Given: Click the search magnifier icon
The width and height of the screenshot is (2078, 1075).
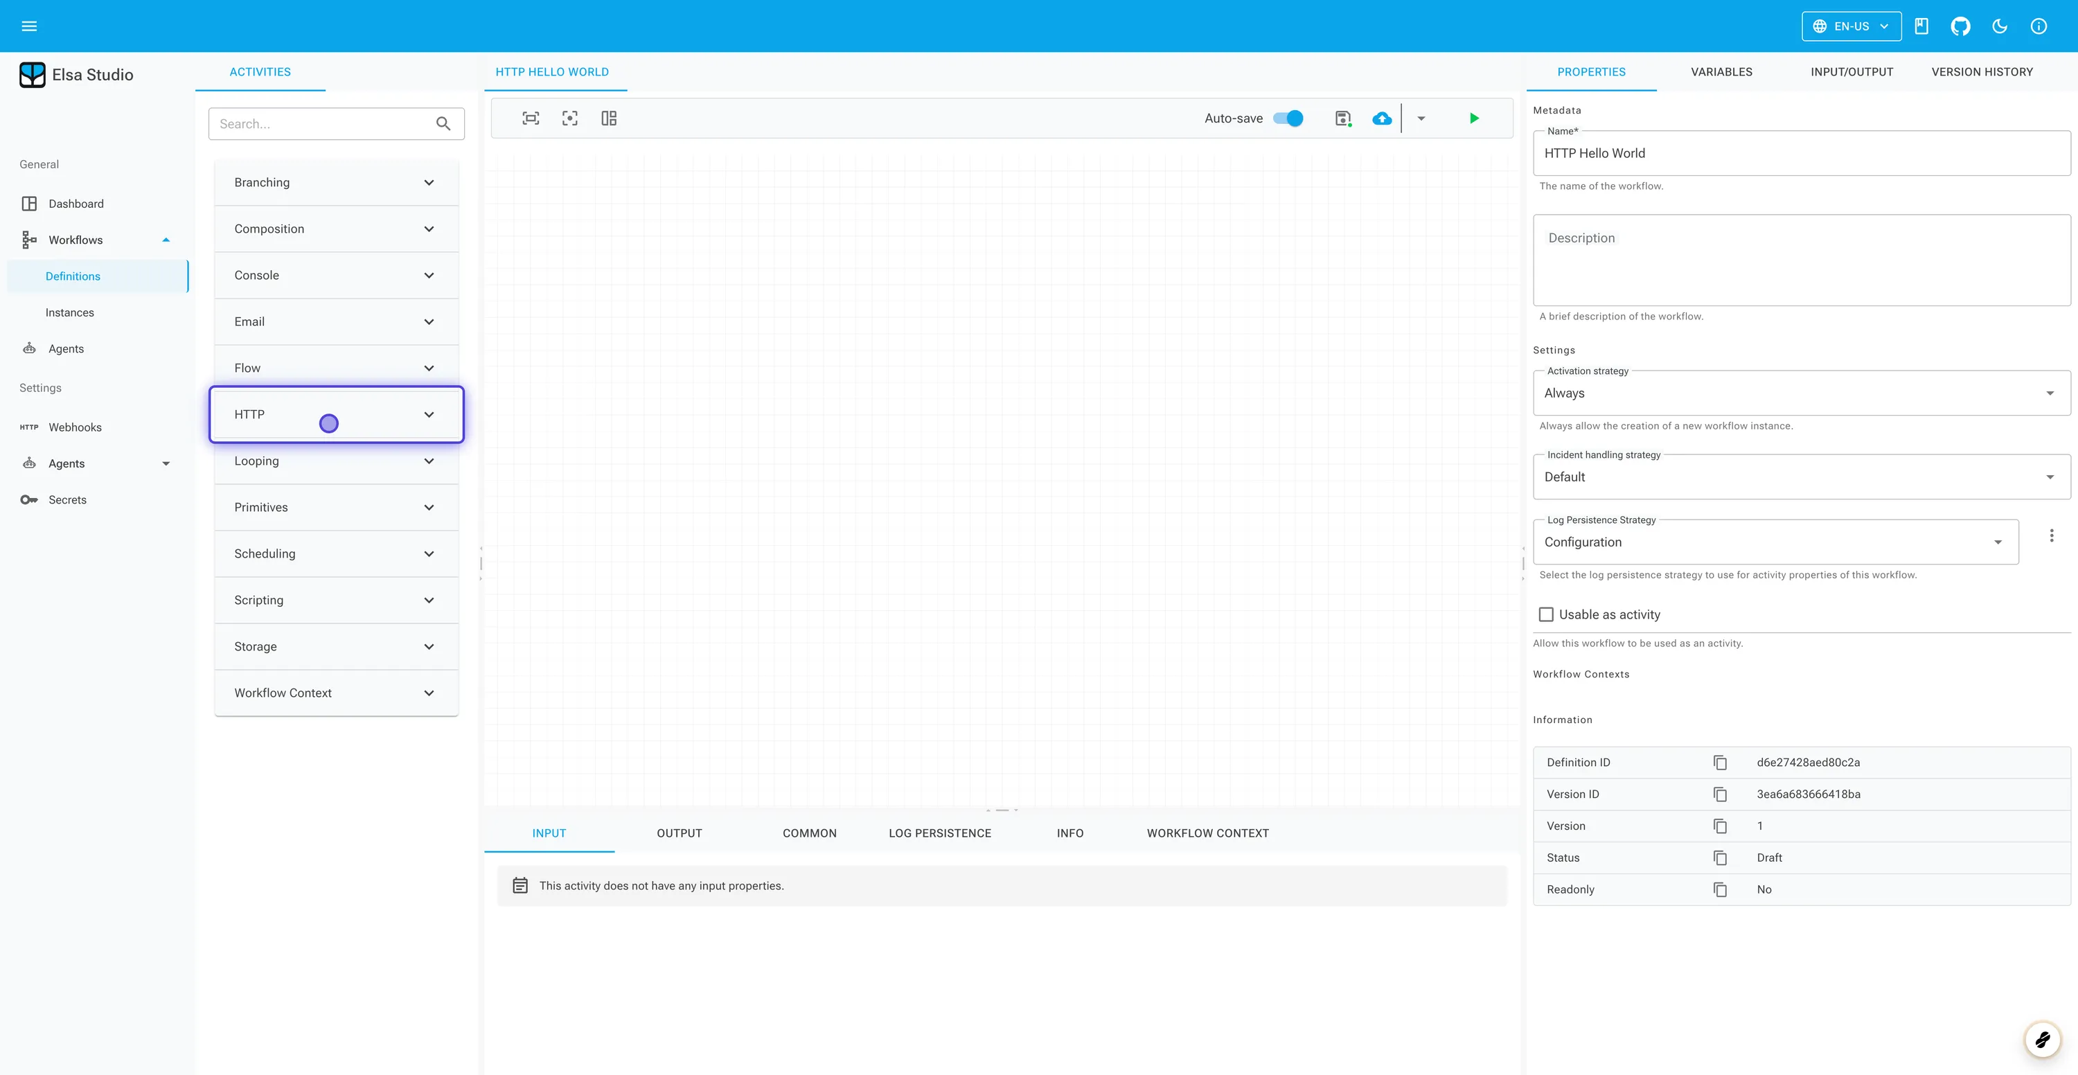Looking at the screenshot, I should coord(443,123).
